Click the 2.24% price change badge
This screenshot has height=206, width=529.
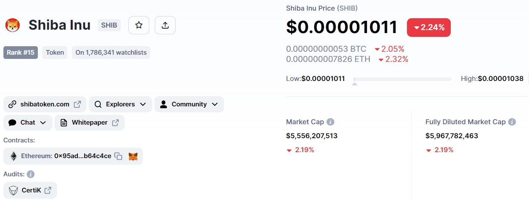click(429, 28)
